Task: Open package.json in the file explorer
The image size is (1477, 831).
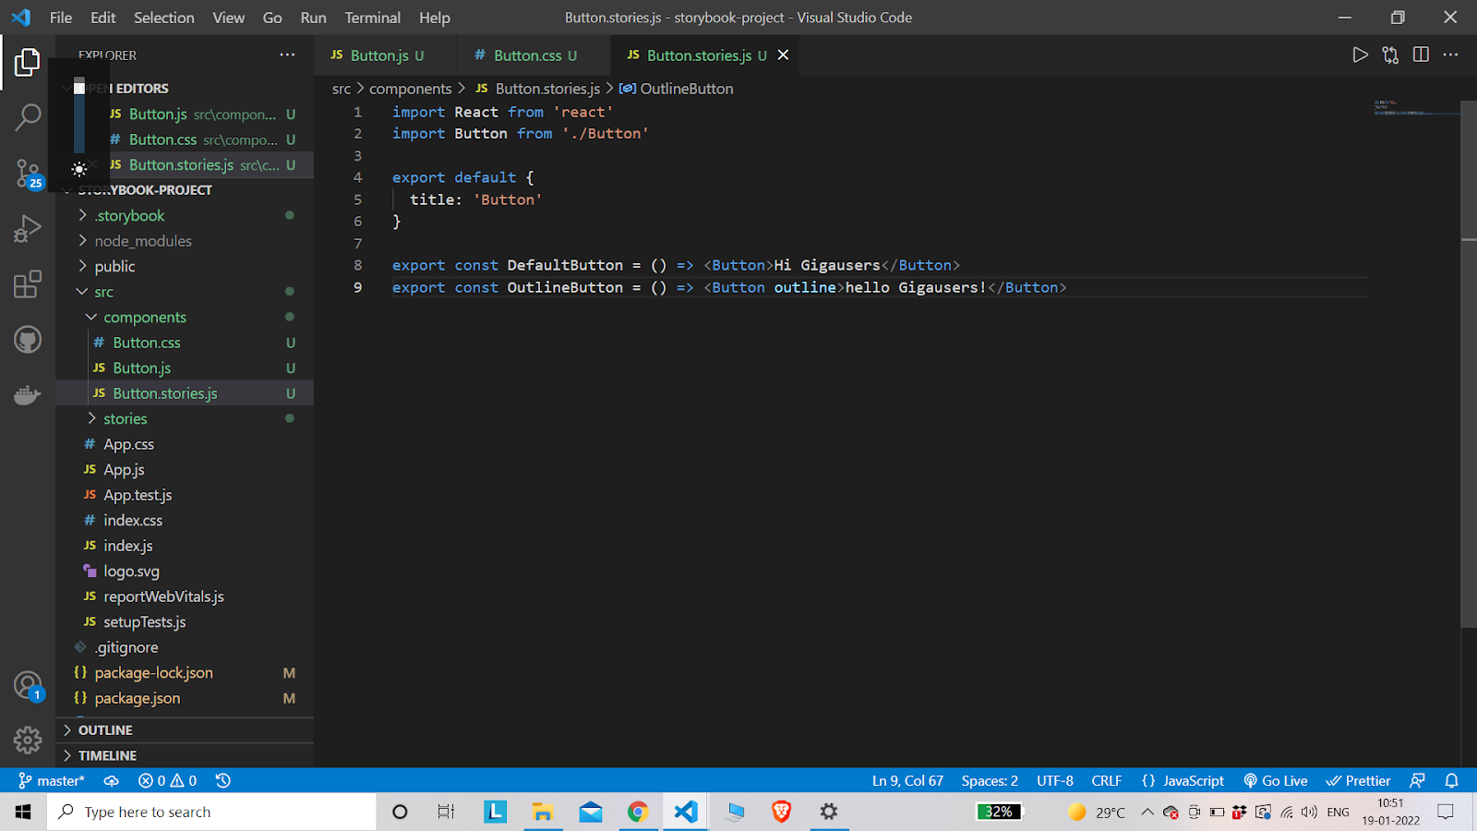Action: pos(138,699)
